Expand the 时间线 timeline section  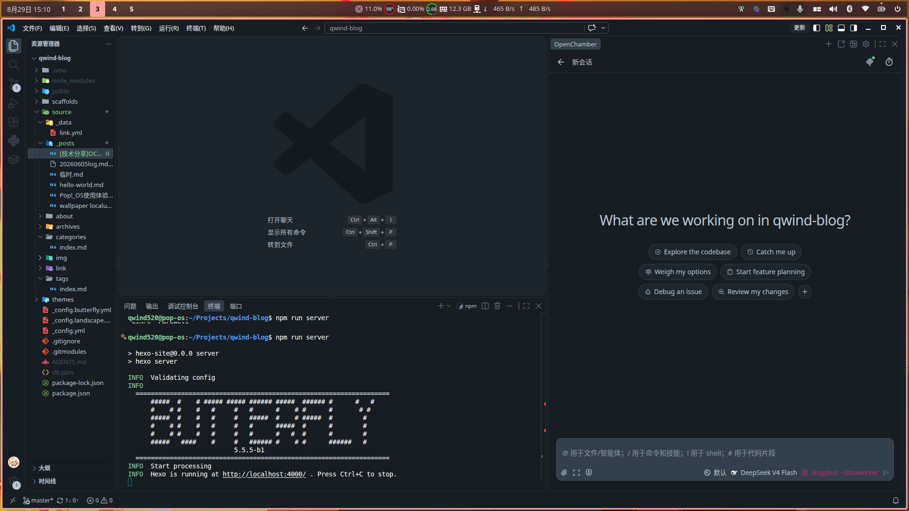(x=71, y=481)
